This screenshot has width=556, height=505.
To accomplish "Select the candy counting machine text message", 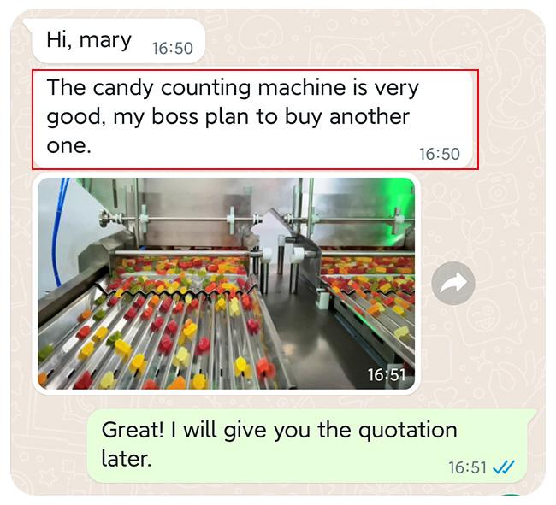I will 255,120.
